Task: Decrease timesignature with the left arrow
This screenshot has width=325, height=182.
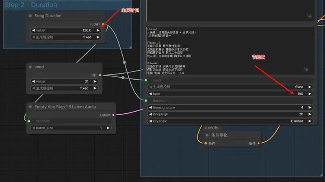Action: (150, 108)
